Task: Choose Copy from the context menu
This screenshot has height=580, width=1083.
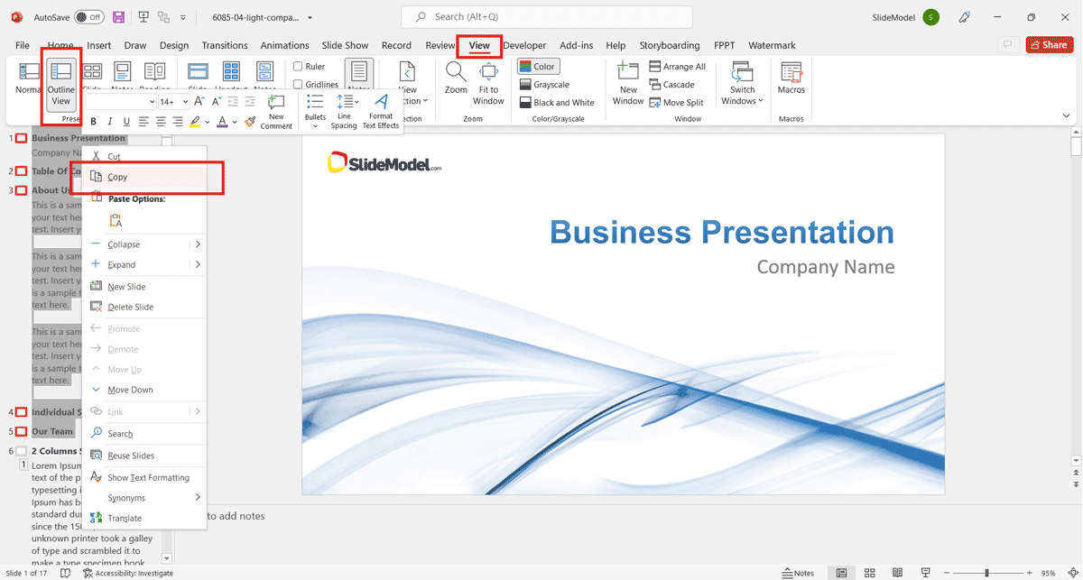Action: (117, 178)
